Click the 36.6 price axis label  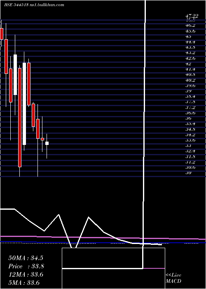190,113
